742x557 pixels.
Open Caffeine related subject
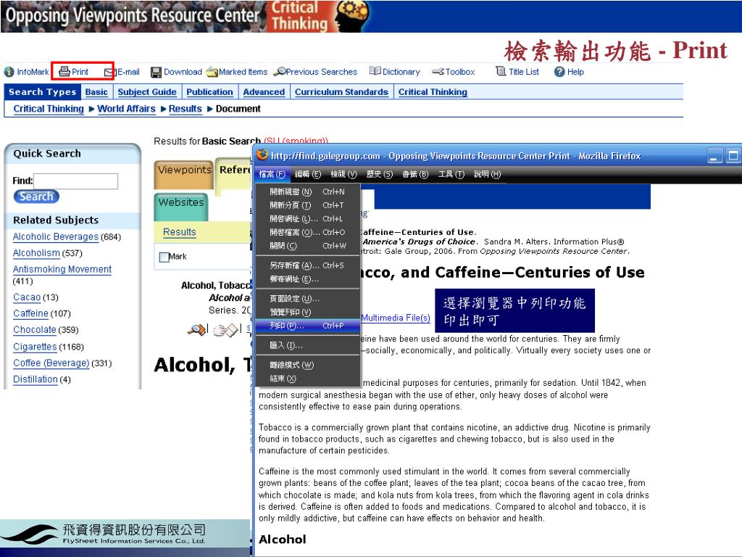[x=30, y=313]
